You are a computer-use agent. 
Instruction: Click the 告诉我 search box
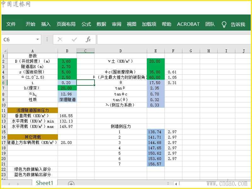click(238, 25)
